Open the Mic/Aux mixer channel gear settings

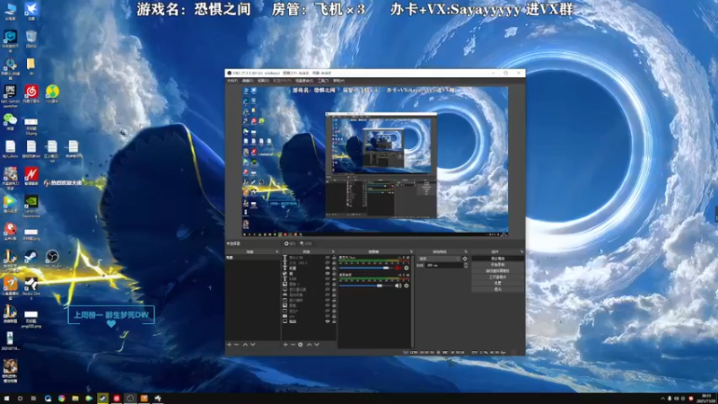[x=407, y=268]
